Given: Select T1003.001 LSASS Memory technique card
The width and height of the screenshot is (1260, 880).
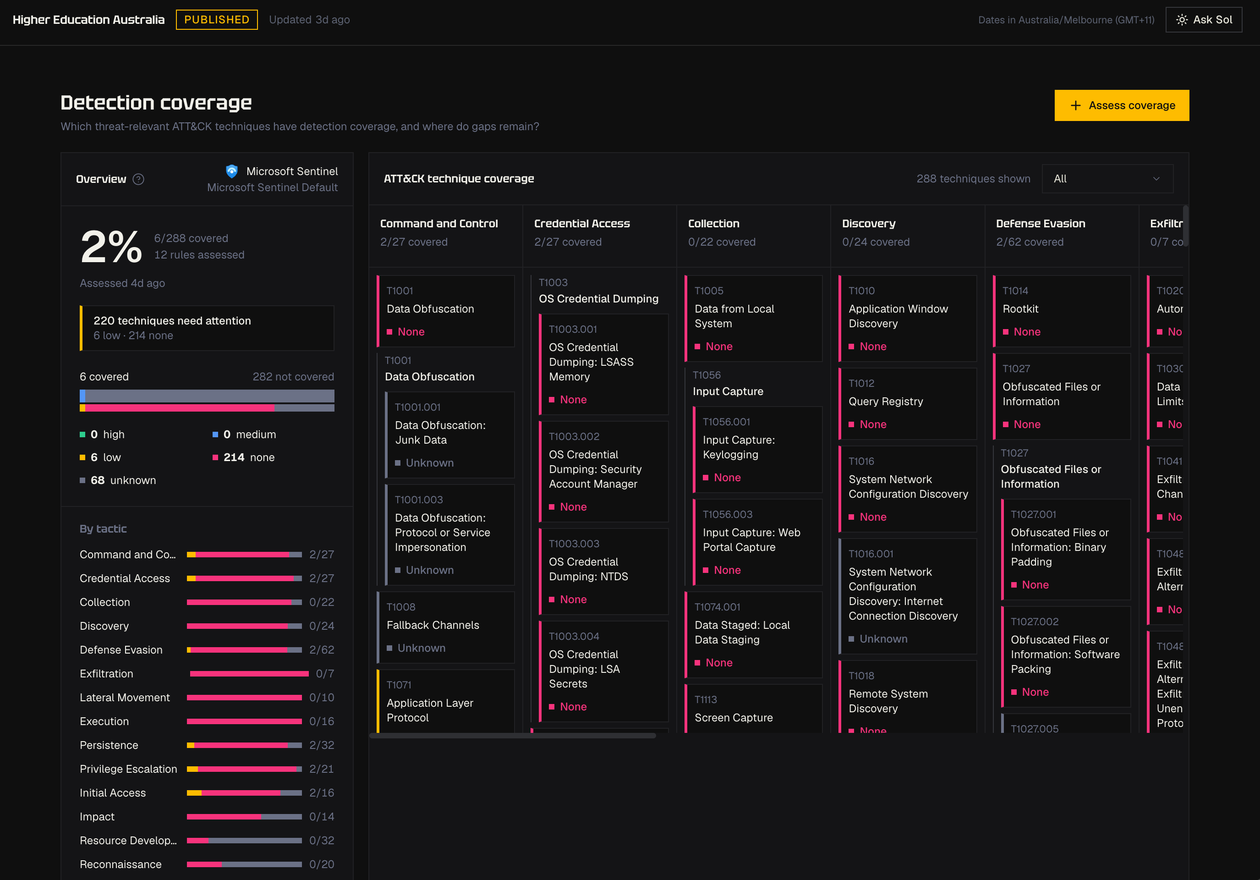Looking at the screenshot, I should pos(604,364).
